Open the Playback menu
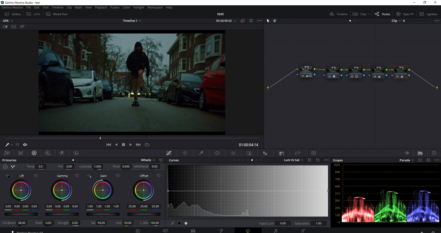This screenshot has width=441, height=233. pyautogui.click(x=101, y=7)
